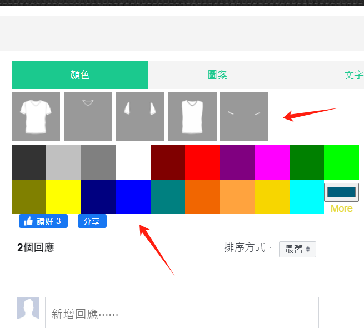Select the sleeves part thumbnail
Viewport: 364px width, 328px height.
click(139, 116)
